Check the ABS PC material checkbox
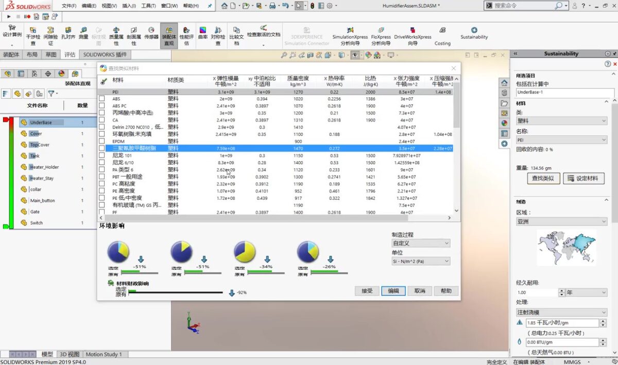The height and width of the screenshot is (365, 618). [x=102, y=106]
